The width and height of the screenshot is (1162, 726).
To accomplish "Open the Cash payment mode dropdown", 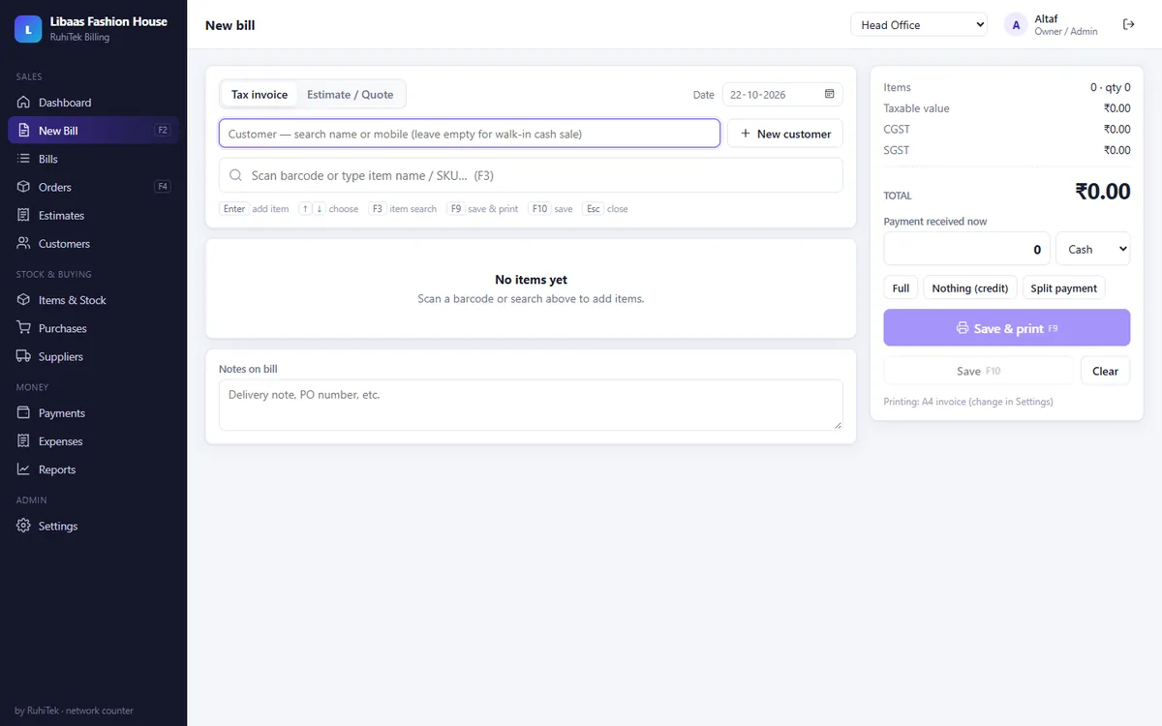I will (1093, 249).
